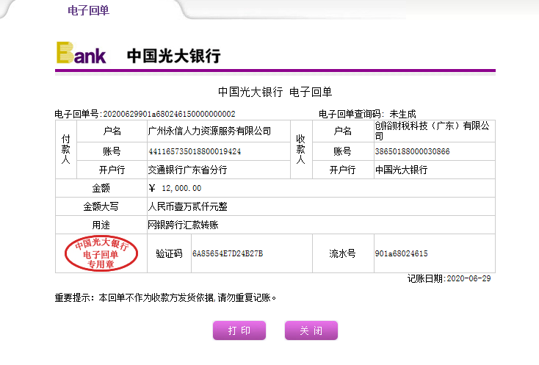Select the 电子回单 tab
Viewport: 539px width, 365px height.
[x=88, y=10]
